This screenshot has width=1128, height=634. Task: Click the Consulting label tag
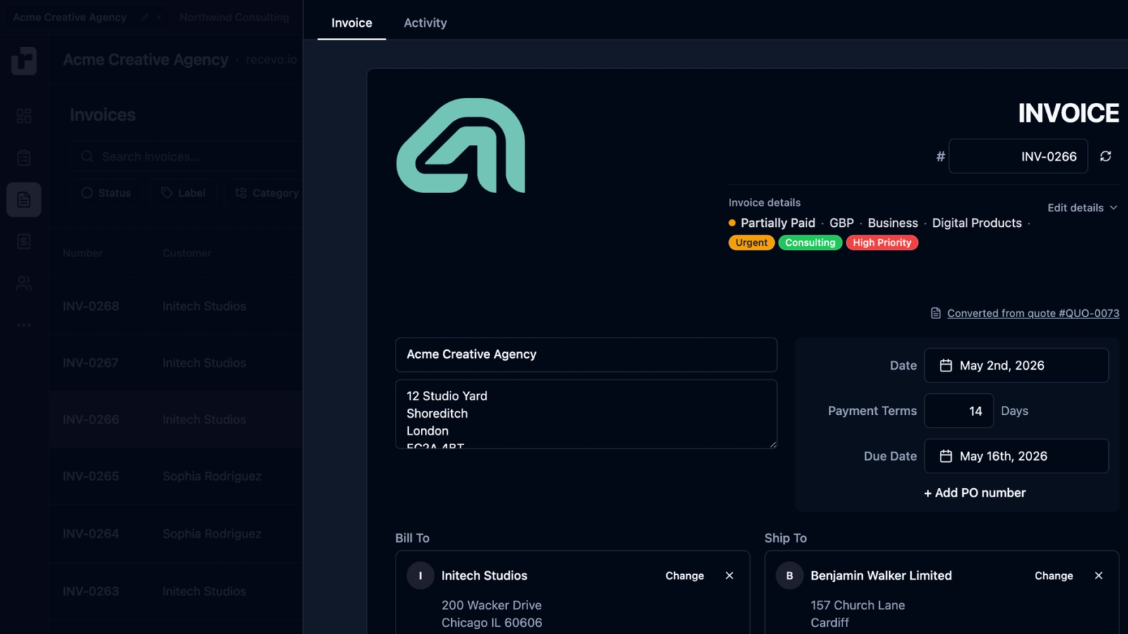[810, 242]
